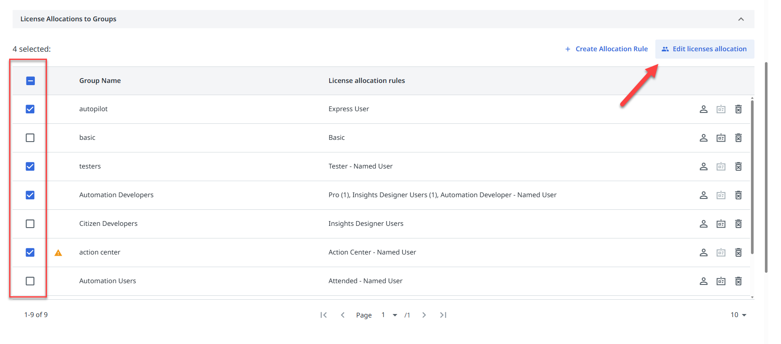Delete the testers group allocation
The width and height of the screenshot is (781, 344).
738,166
